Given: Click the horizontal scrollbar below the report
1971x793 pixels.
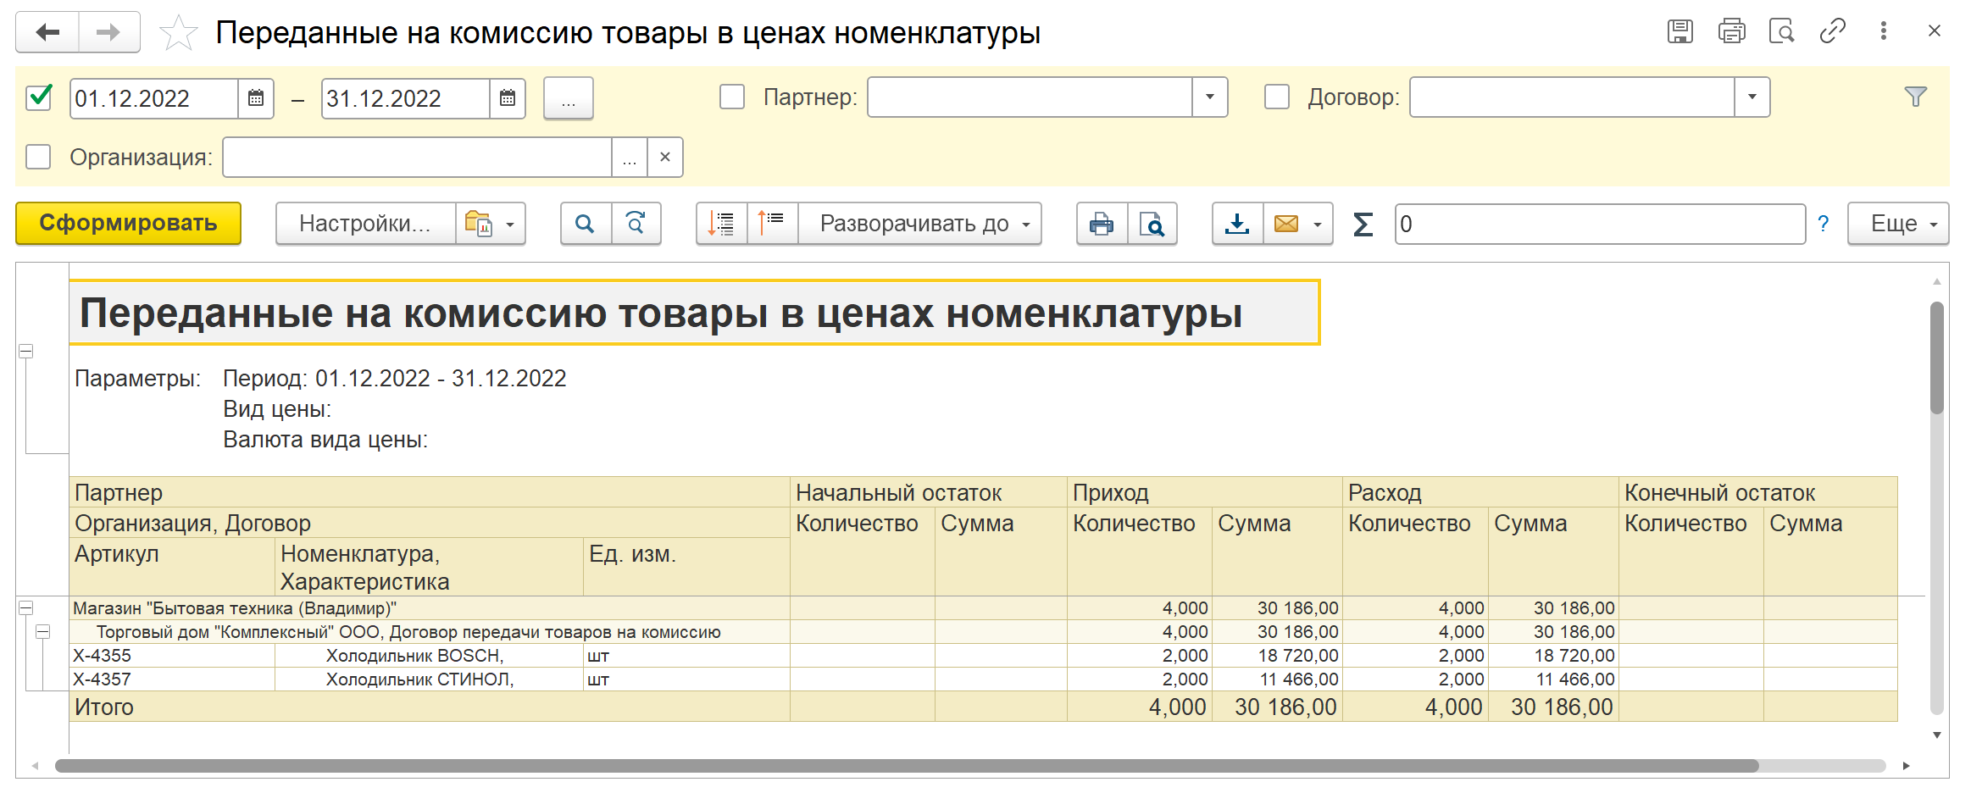Looking at the screenshot, I should tap(907, 766).
